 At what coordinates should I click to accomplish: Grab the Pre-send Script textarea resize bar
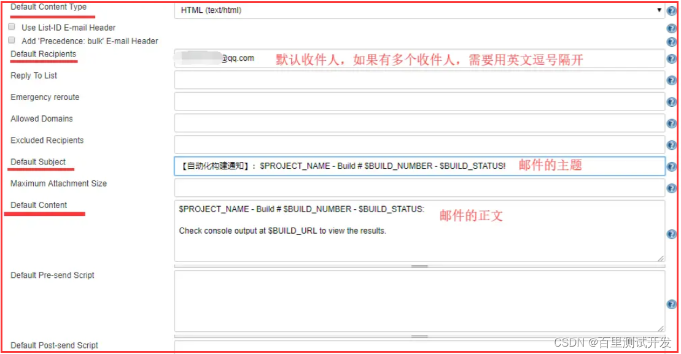[419, 336]
